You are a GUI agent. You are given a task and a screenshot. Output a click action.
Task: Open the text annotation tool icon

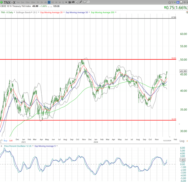point(70,2)
